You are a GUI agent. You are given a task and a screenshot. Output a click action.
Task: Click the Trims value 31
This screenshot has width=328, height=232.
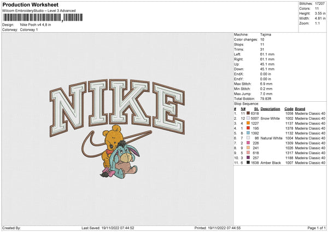[262, 49]
